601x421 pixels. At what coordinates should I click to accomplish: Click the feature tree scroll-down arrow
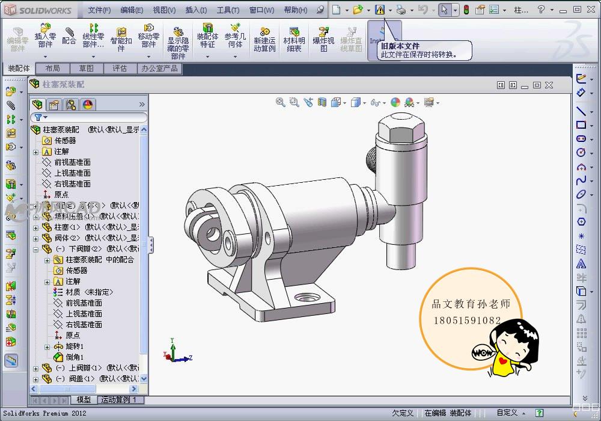pos(144,379)
